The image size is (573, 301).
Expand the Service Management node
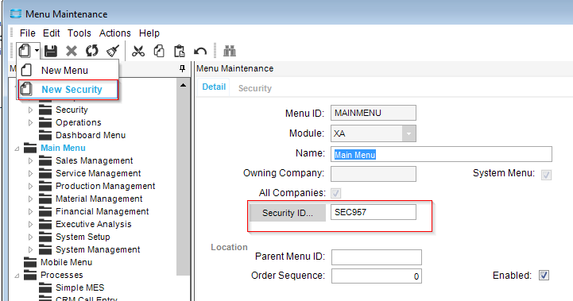coord(31,173)
